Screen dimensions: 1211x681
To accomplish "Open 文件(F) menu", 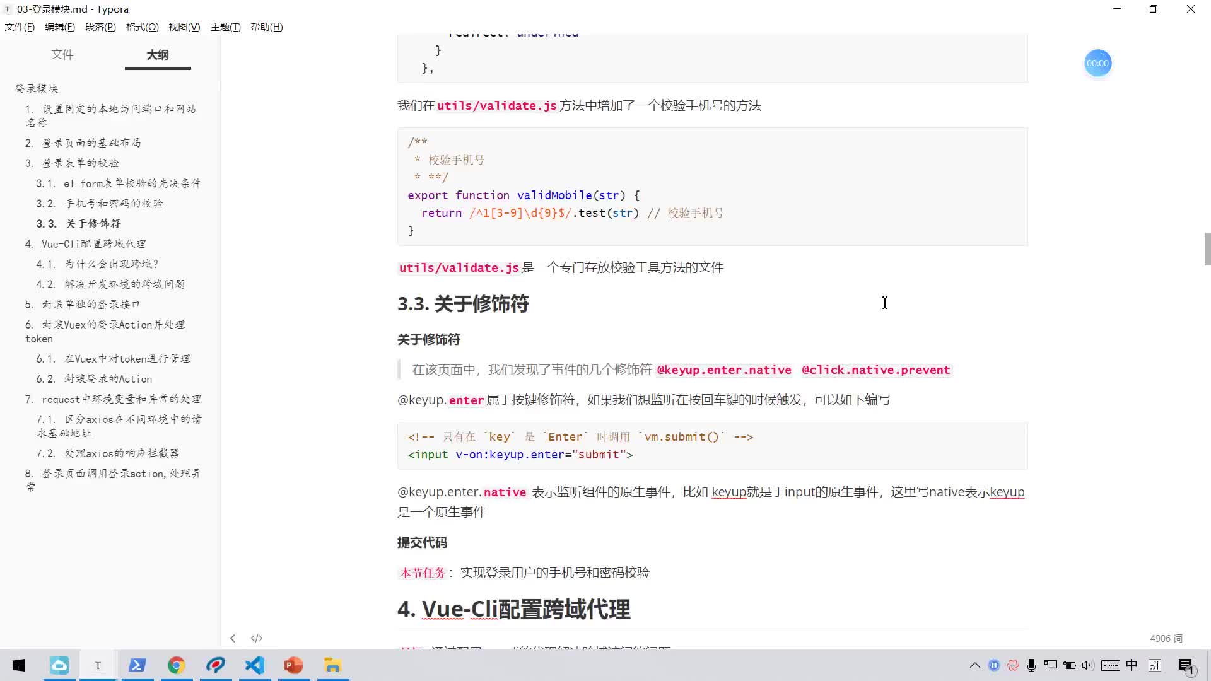I will (x=20, y=26).
